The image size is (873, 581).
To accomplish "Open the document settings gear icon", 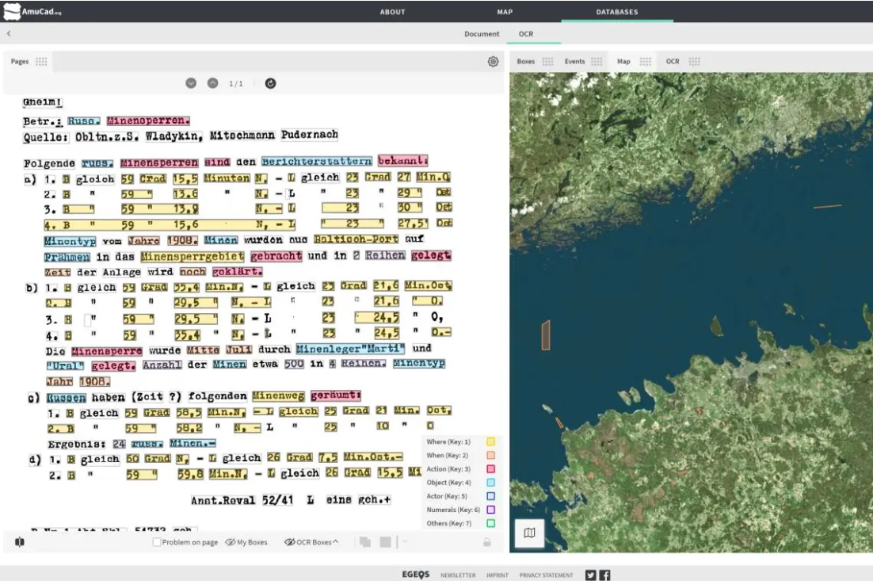I will [493, 62].
